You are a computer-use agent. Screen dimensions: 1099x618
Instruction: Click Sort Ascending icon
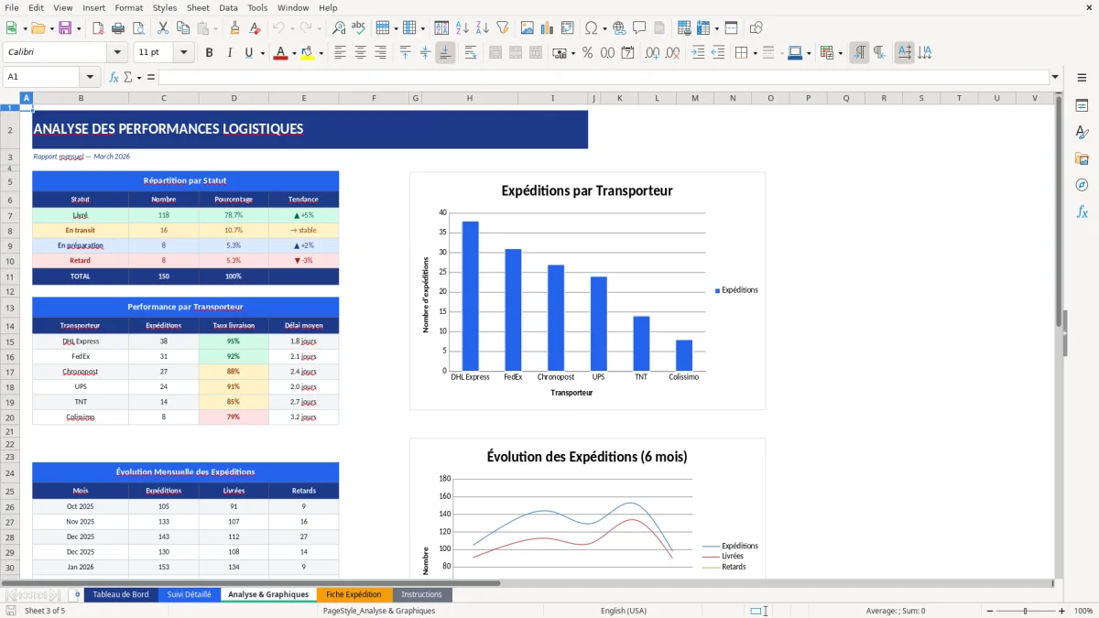tap(462, 28)
